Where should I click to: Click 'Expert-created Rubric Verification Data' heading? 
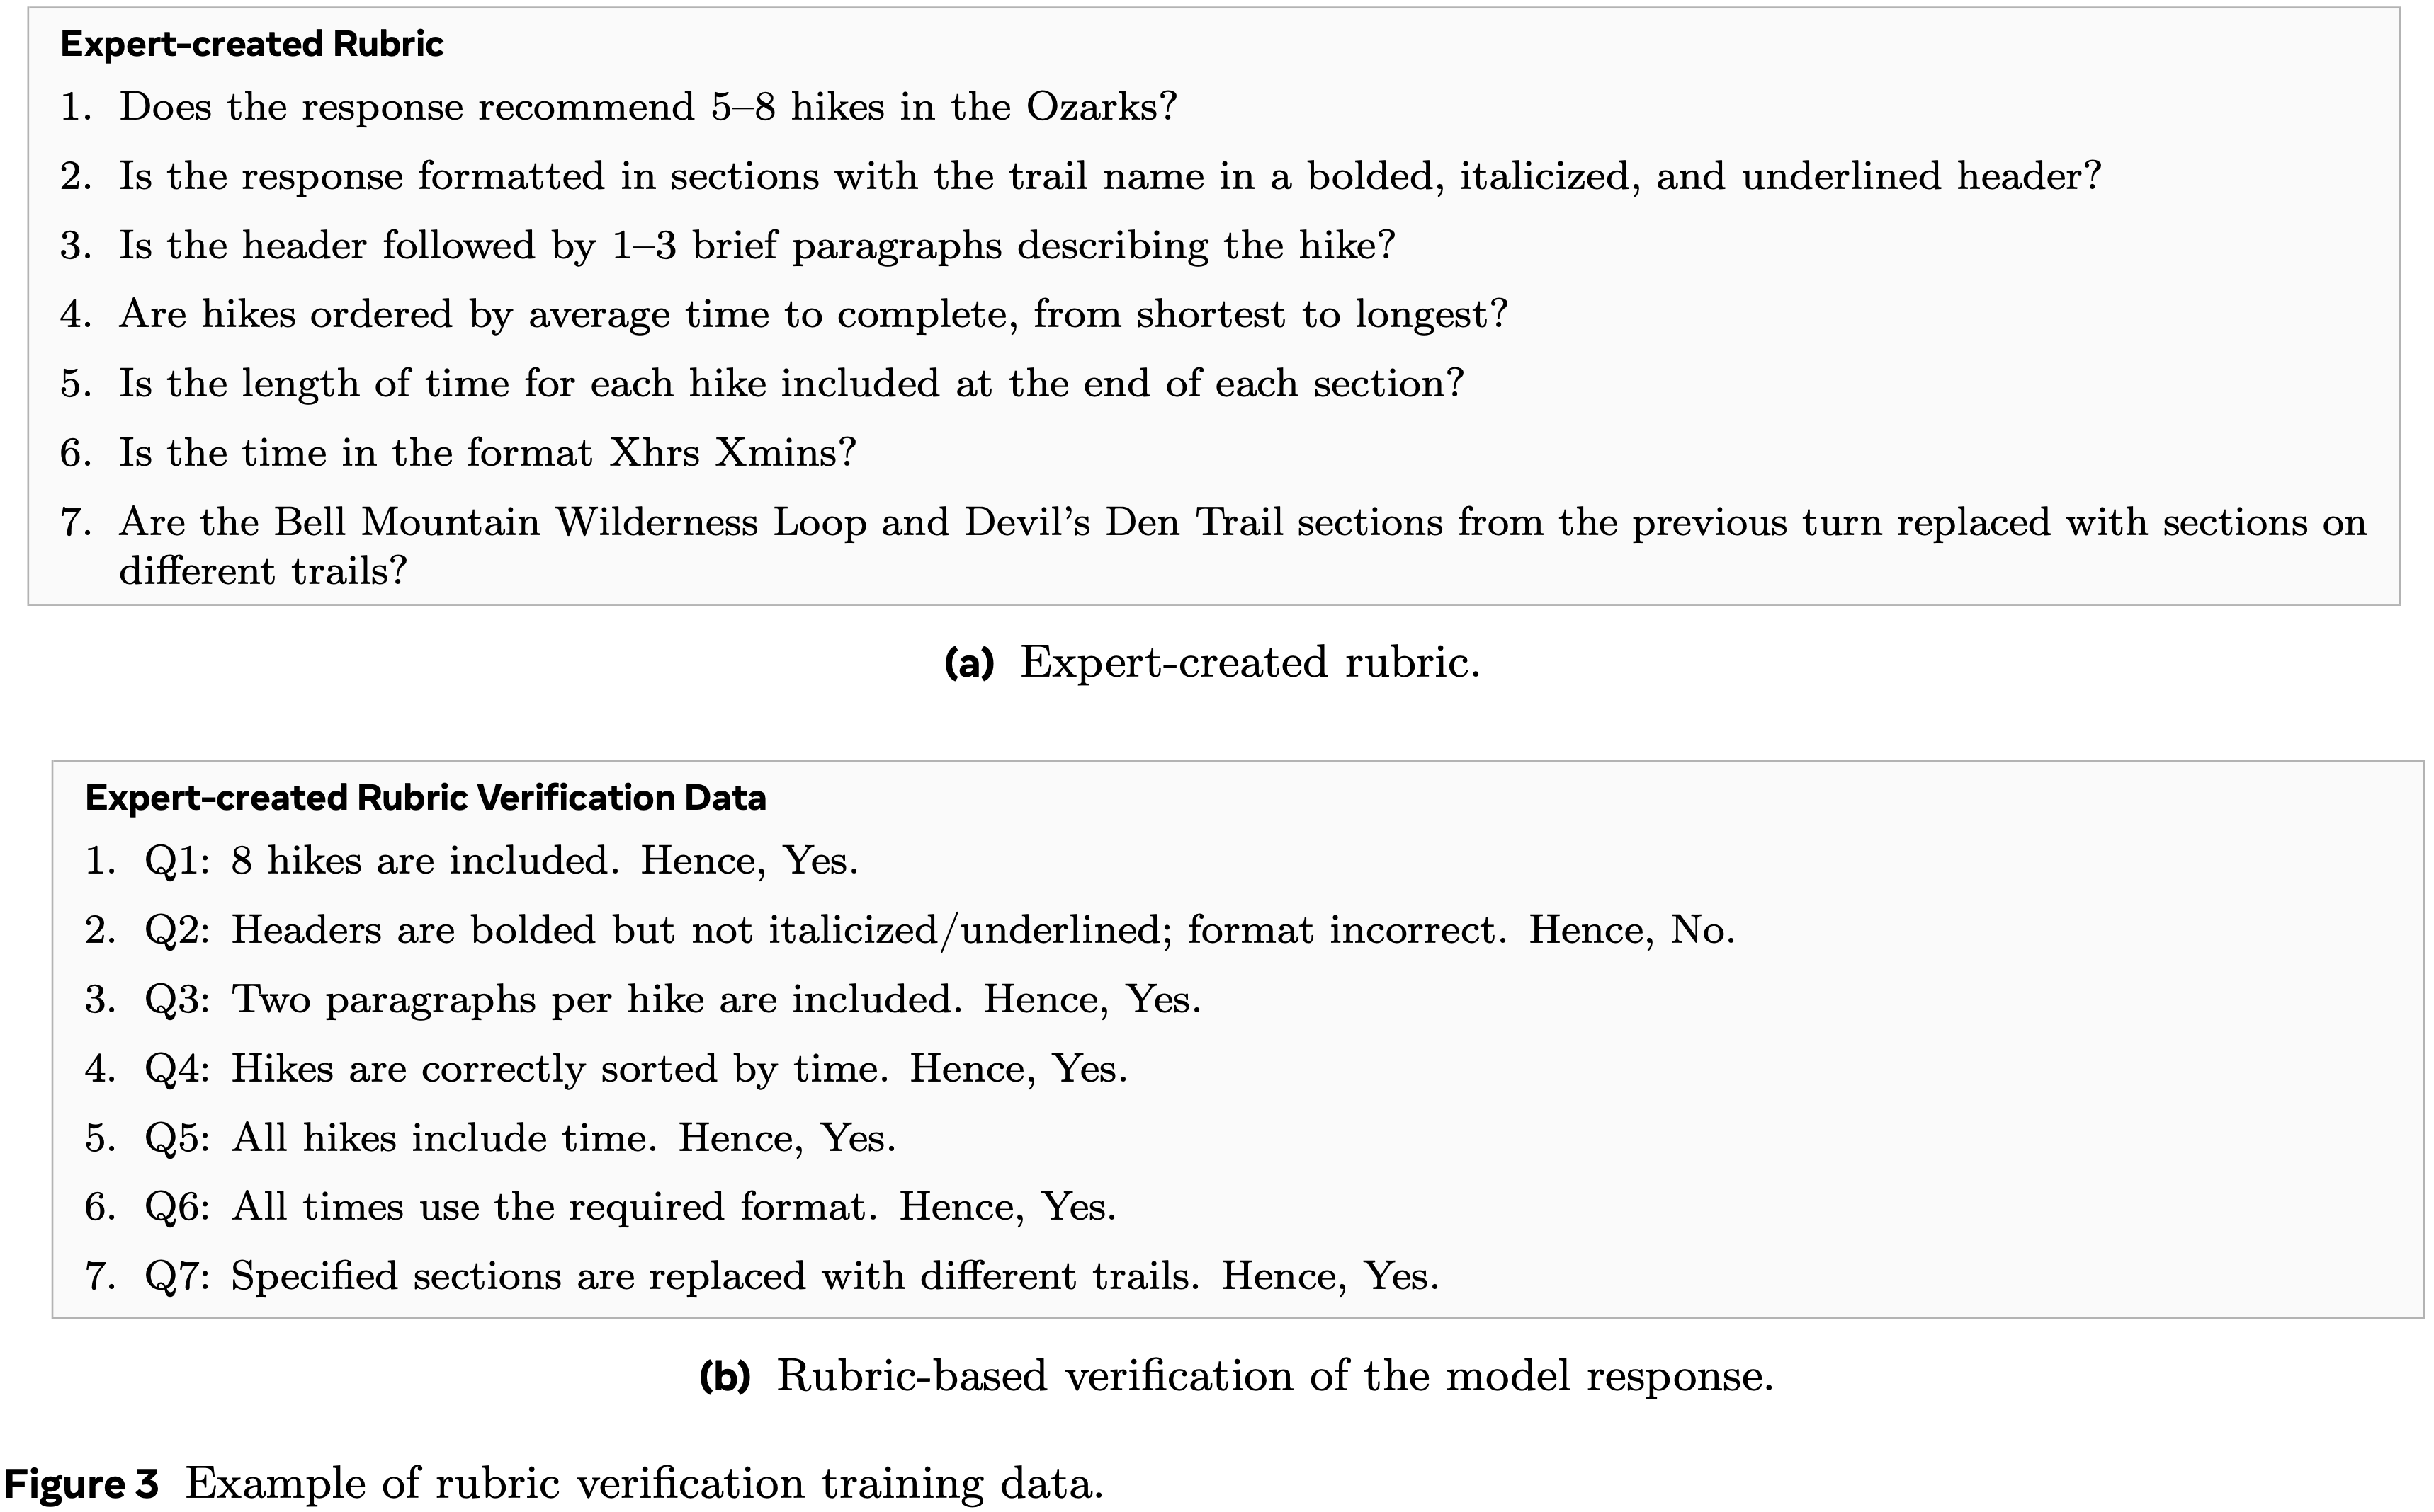[425, 798]
